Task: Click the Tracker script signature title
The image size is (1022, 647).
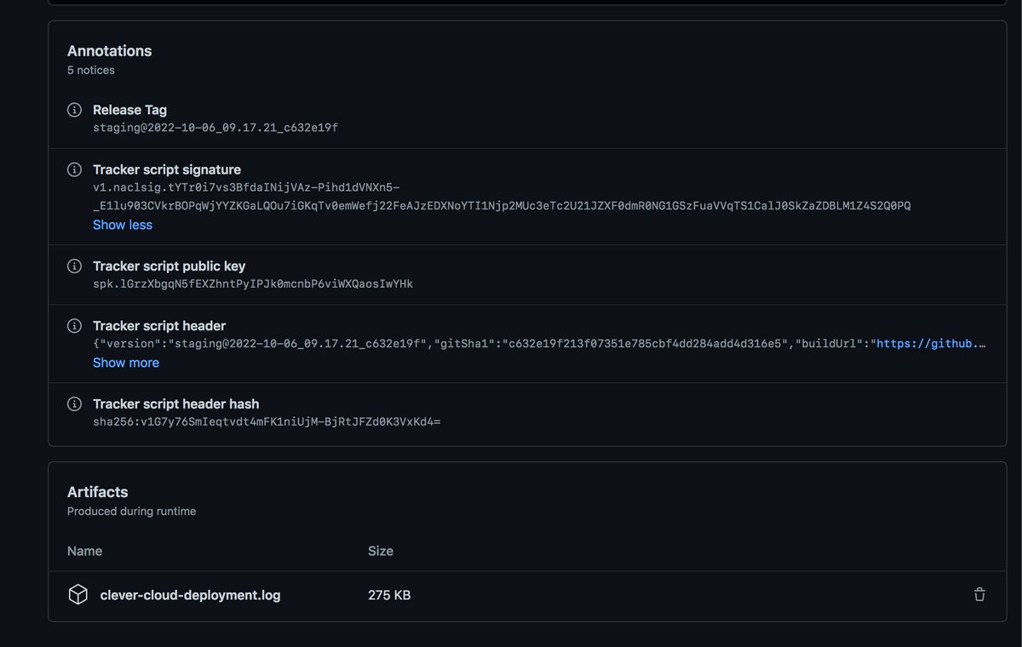Action: tap(167, 169)
